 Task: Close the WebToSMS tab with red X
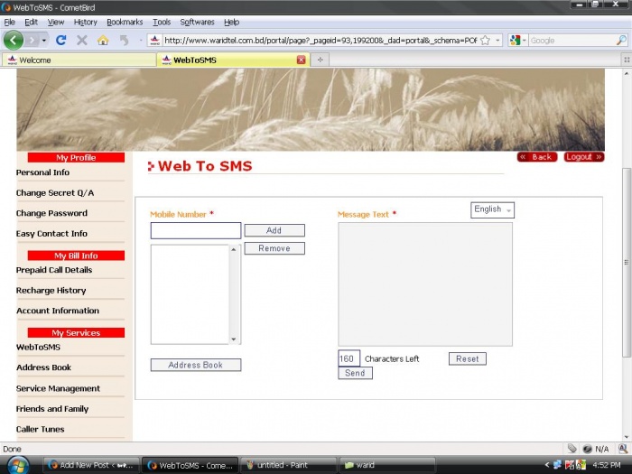pos(301,60)
